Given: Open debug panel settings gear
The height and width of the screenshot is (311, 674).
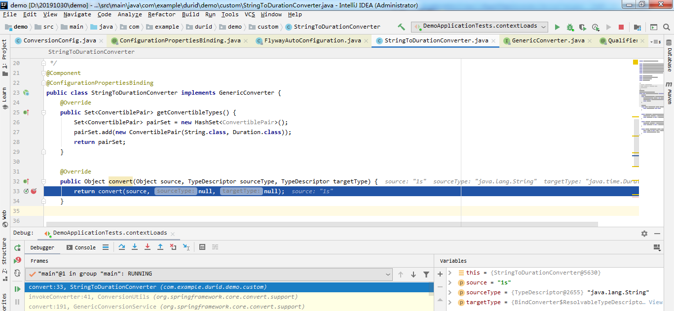Looking at the screenshot, I should [644, 234].
